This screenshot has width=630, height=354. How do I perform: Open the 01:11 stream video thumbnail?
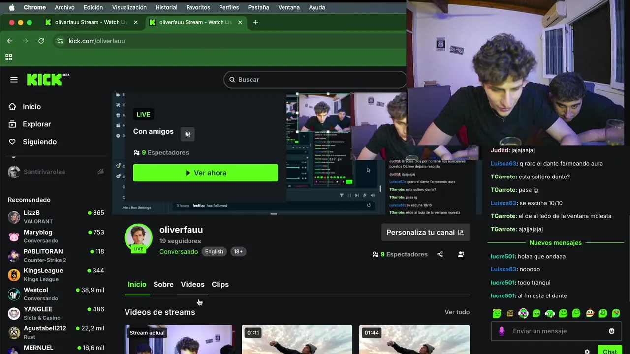pyautogui.click(x=297, y=340)
